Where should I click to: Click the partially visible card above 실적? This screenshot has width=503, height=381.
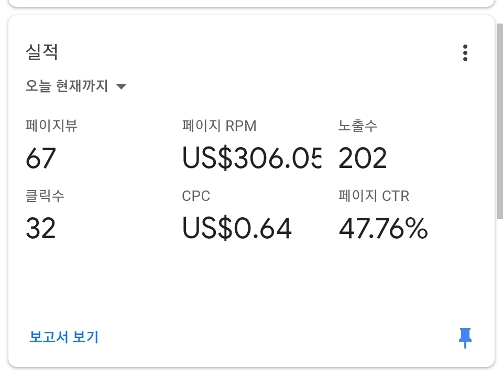[x=251, y=3]
